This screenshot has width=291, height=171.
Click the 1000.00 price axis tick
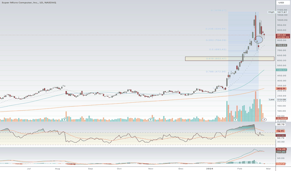[282, 20]
